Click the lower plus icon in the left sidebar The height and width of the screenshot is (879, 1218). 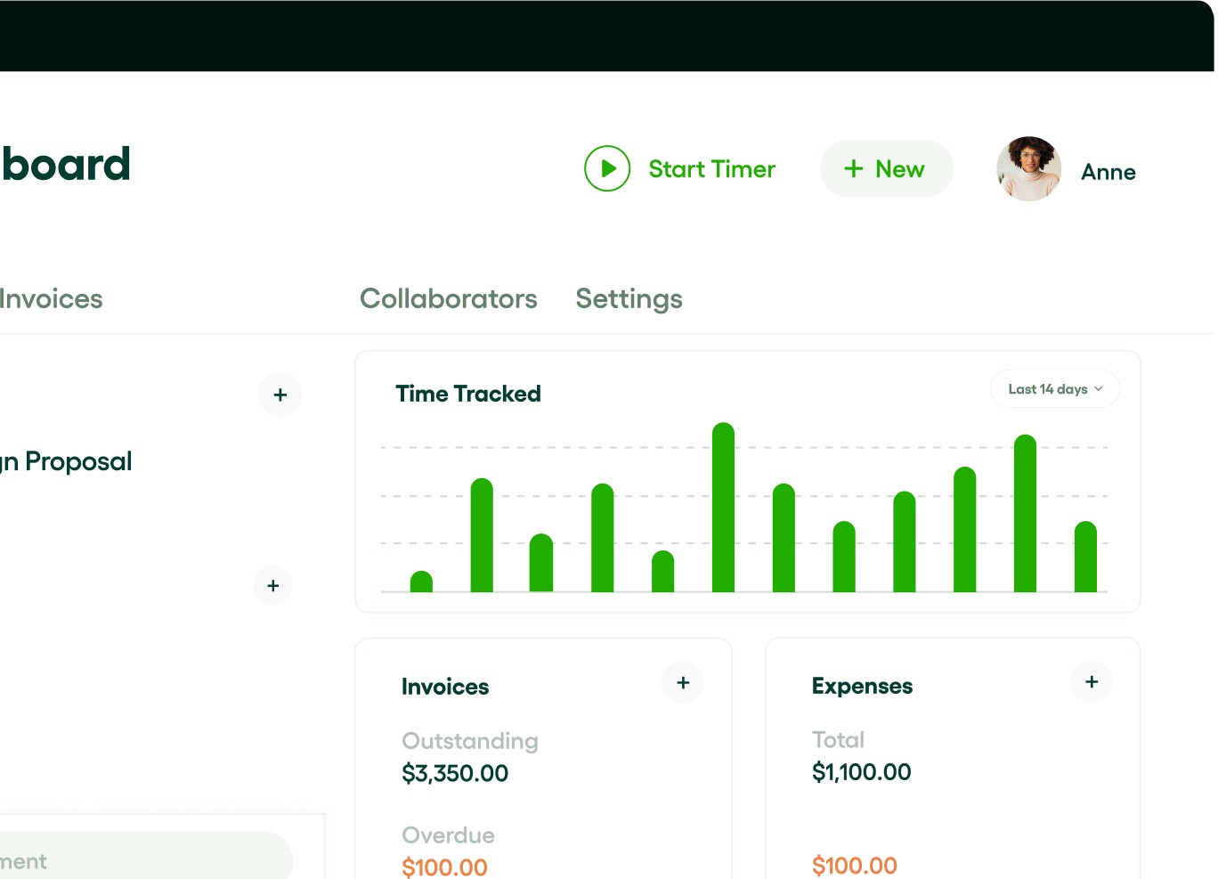273,585
